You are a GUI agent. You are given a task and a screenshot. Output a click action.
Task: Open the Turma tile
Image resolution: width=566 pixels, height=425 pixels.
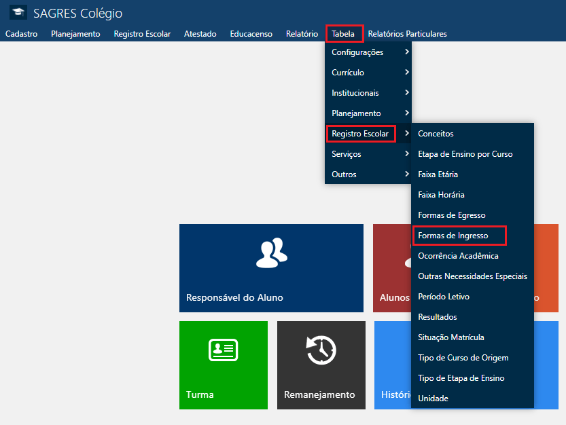223,365
